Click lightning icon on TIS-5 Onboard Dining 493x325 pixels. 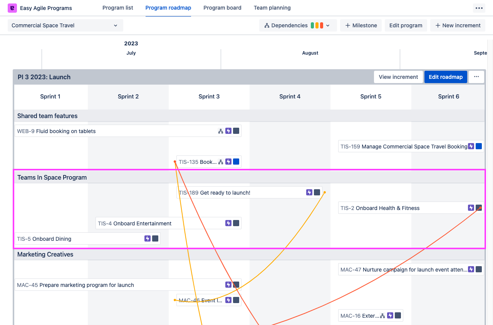click(148, 239)
